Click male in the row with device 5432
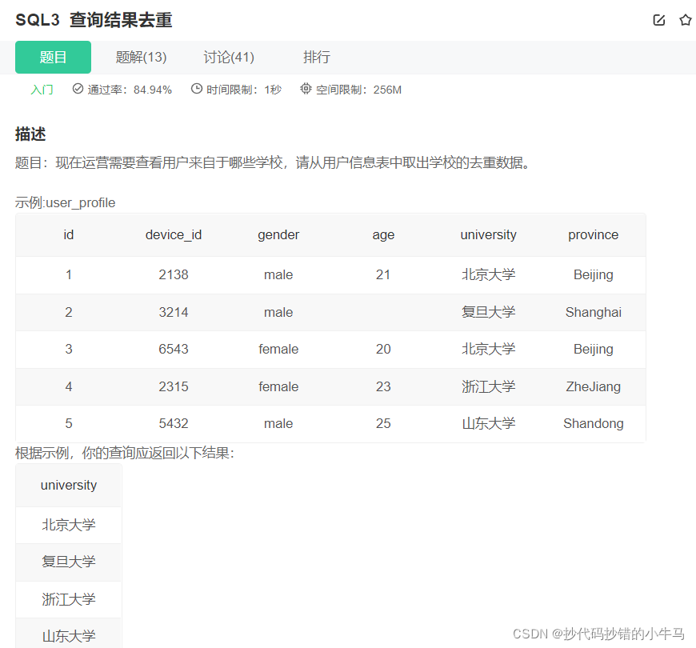The image size is (696, 648). point(278,423)
